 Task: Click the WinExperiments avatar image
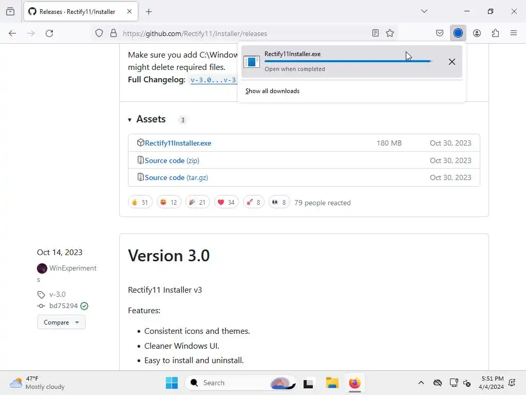pyautogui.click(x=42, y=268)
